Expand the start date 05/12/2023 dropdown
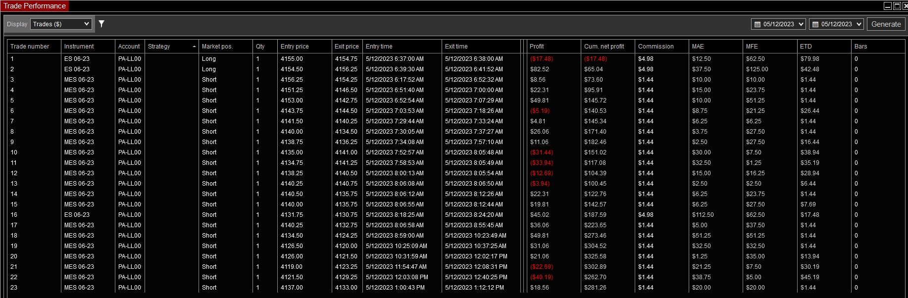This screenshot has height=298, width=908. pos(802,24)
